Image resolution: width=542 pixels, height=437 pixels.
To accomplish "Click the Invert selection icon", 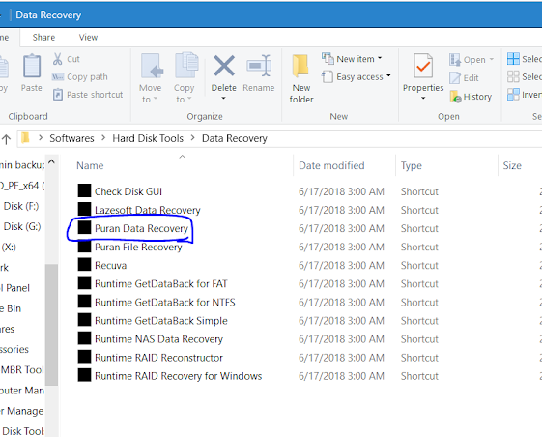I will [x=513, y=94].
